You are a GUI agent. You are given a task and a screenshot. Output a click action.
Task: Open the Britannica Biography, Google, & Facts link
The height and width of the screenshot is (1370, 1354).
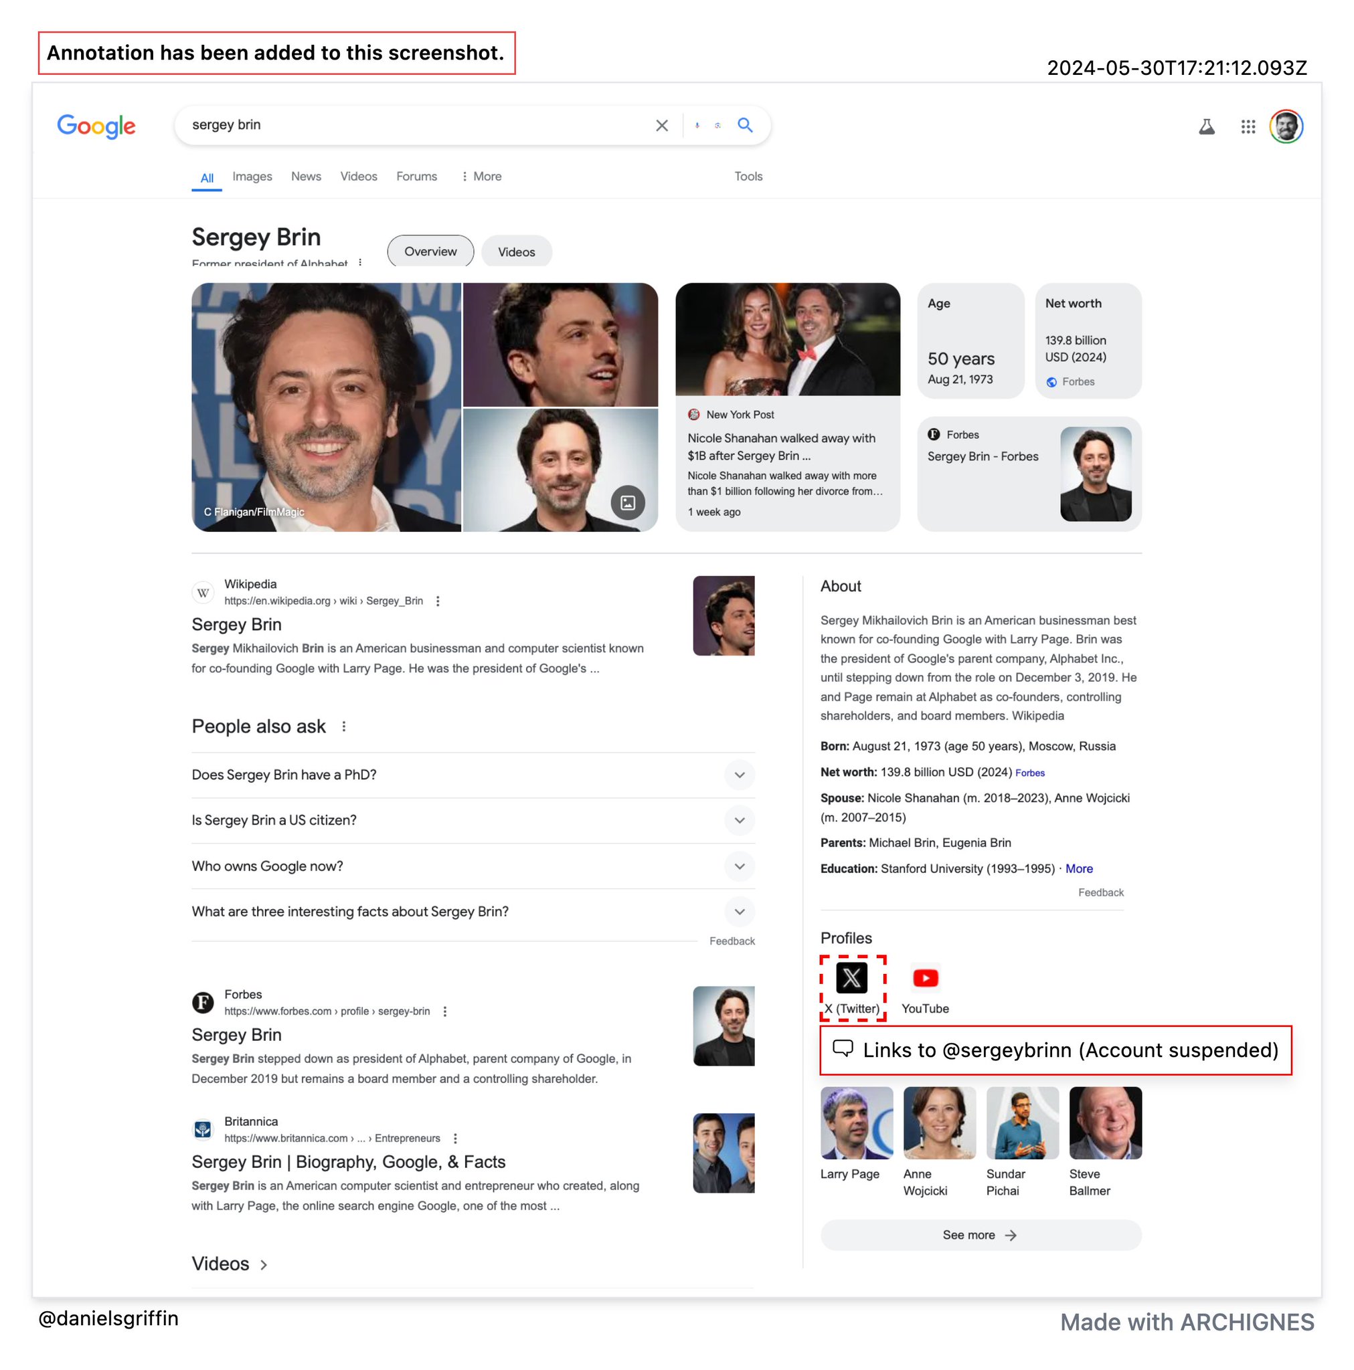349,1161
